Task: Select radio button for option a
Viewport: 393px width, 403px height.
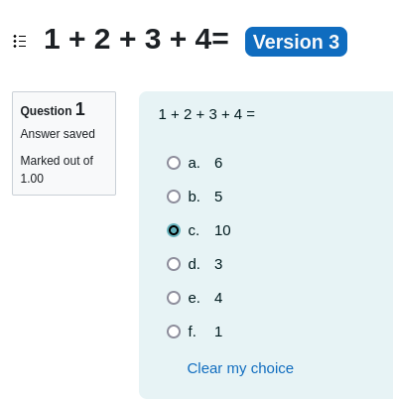Action: coord(174,163)
